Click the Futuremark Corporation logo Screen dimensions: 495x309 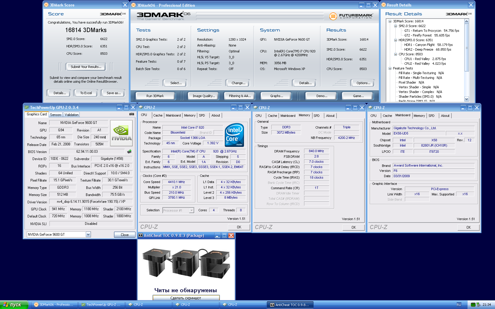(351, 16)
